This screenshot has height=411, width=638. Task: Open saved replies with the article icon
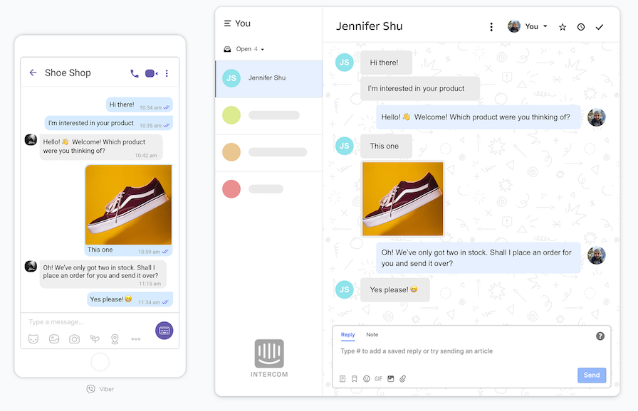(x=343, y=378)
